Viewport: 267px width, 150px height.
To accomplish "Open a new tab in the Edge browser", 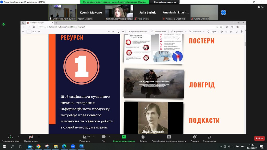I will click(56, 23).
